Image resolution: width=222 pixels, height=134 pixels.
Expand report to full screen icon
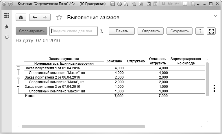[x=211, y=31]
